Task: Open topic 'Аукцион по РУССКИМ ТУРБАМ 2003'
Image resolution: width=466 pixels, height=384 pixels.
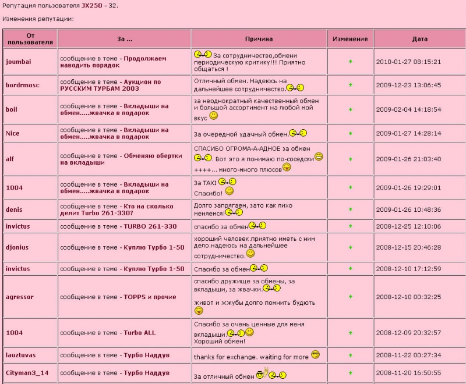Action: (x=111, y=85)
